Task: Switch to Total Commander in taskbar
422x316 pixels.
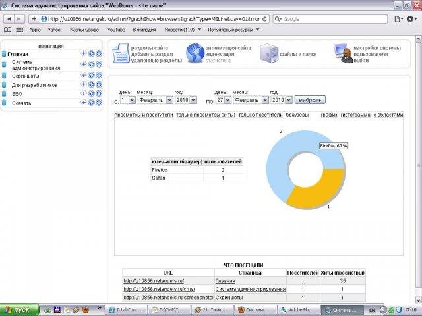Action: point(126,310)
